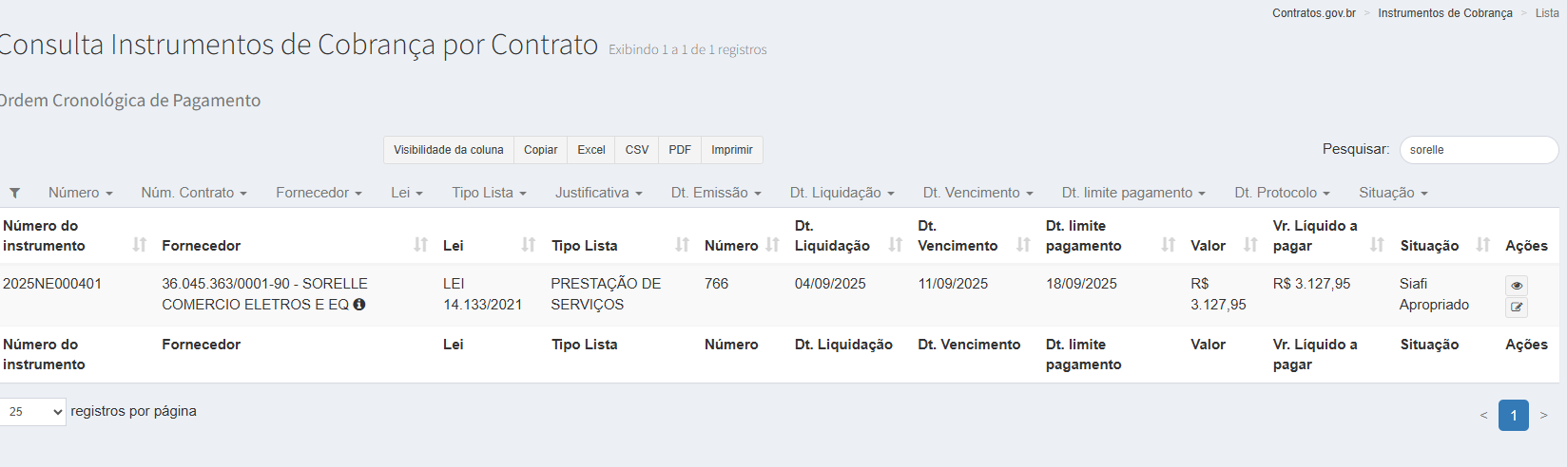Screen dimensions: 1567x467
Task: Sort table by Valor sort icon
Action: coord(1250,245)
